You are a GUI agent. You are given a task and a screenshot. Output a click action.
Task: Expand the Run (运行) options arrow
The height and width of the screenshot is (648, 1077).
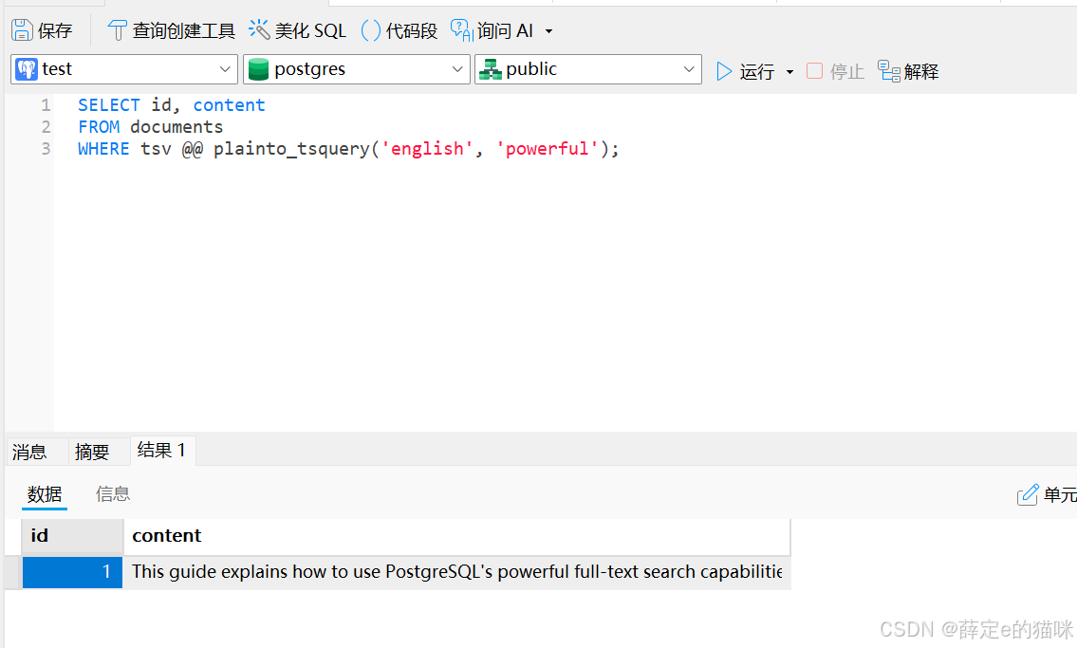pyautogui.click(x=789, y=72)
